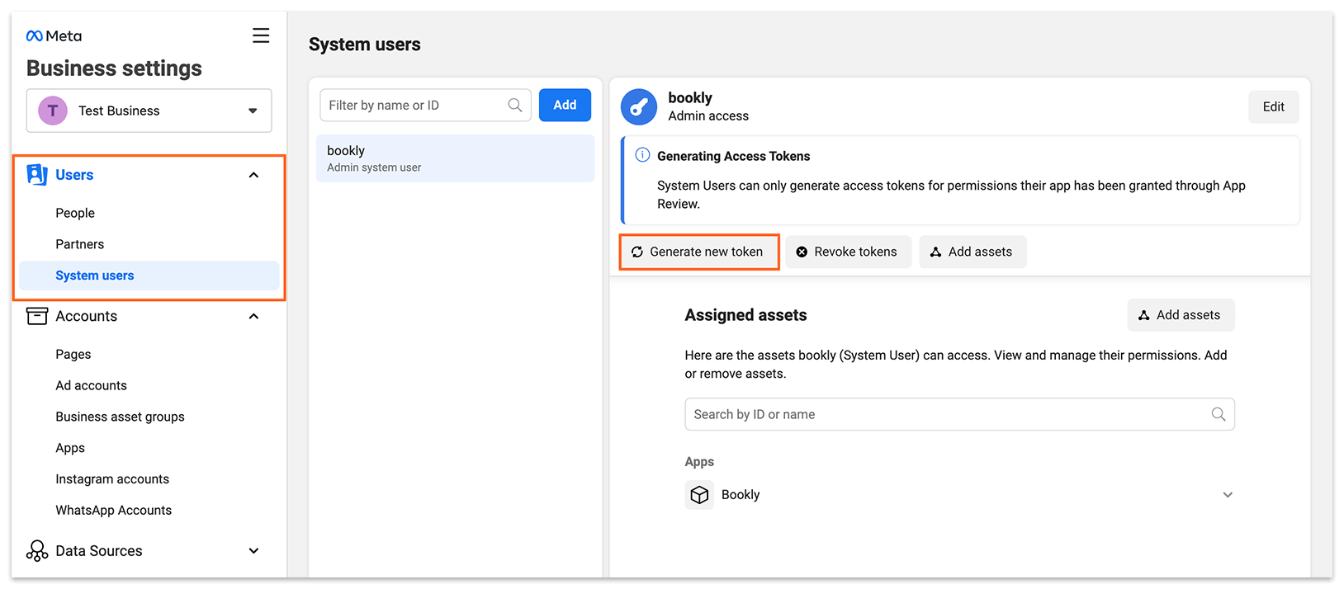Viewport: 1344px width, 589px height.
Task: Click Generate new token
Action: (698, 252)
